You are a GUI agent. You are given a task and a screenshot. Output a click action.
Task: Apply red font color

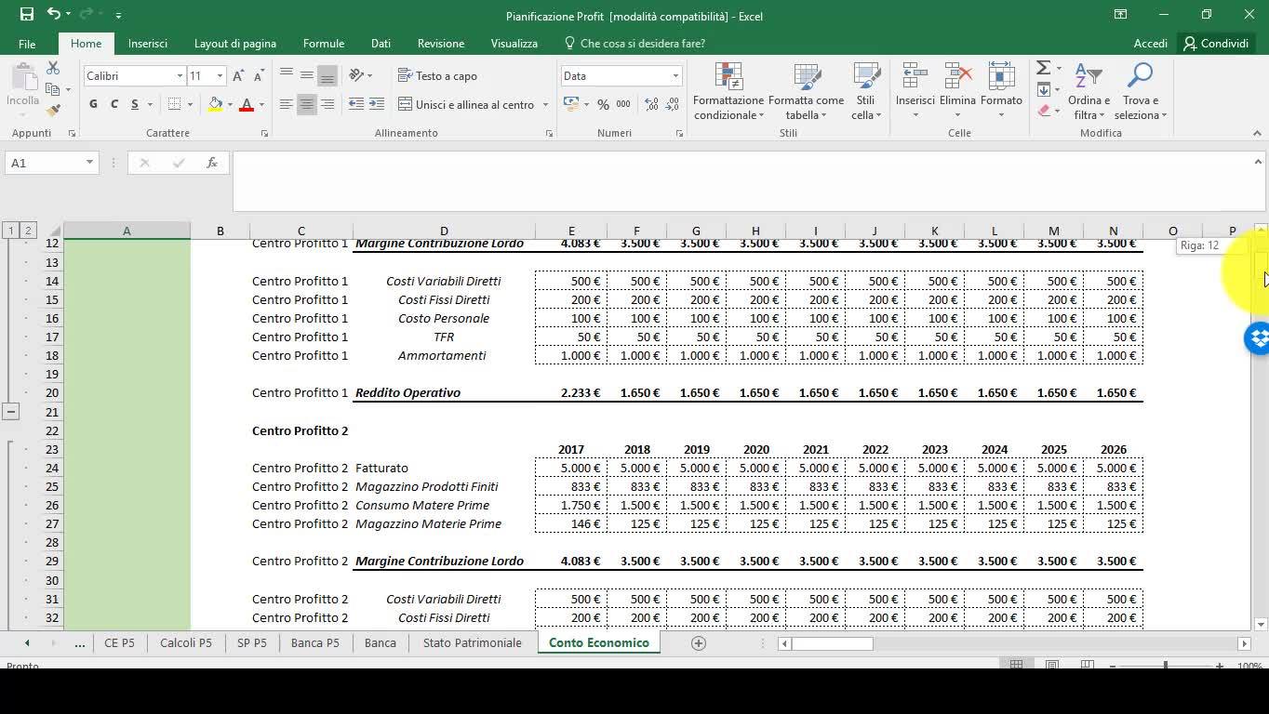247,104
